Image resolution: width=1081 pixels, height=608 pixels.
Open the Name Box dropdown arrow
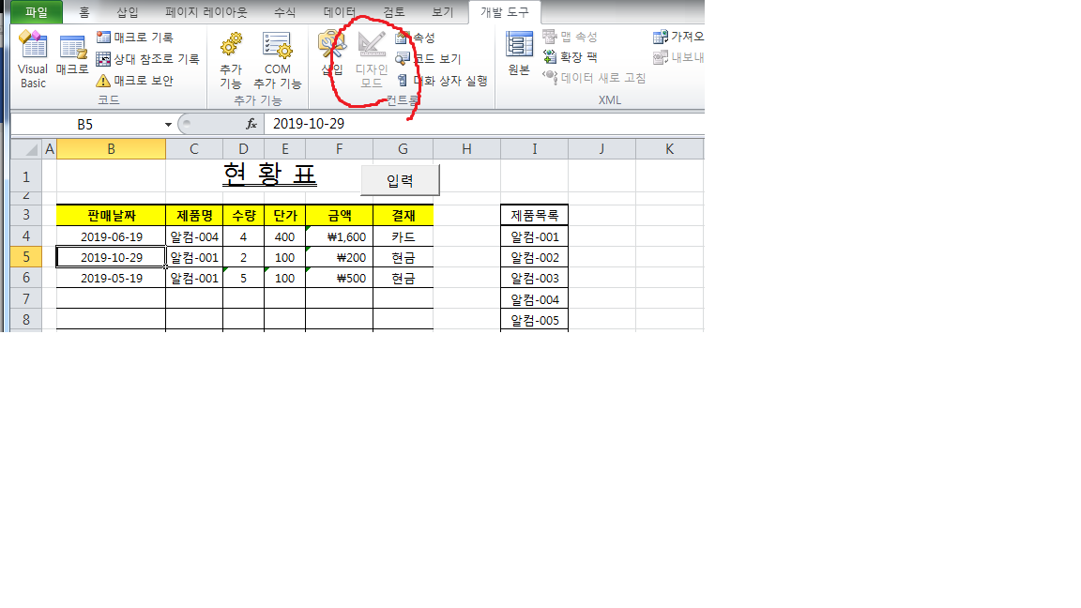(168, 124)
